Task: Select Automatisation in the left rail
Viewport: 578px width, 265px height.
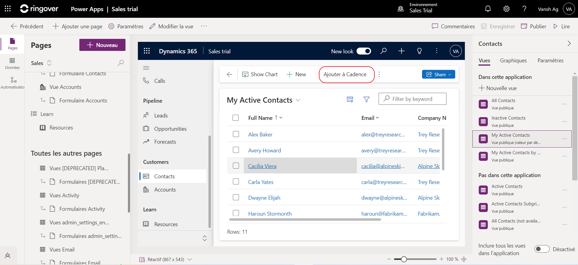Action: click(x=12, y=83)
